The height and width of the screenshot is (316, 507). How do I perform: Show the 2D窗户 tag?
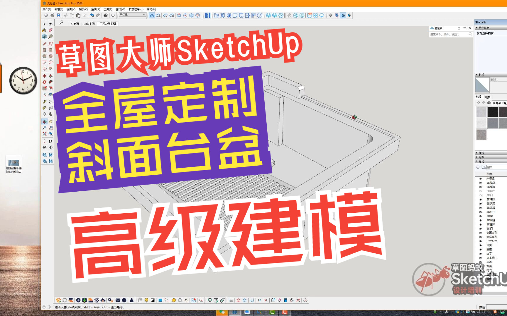(480, 191)
